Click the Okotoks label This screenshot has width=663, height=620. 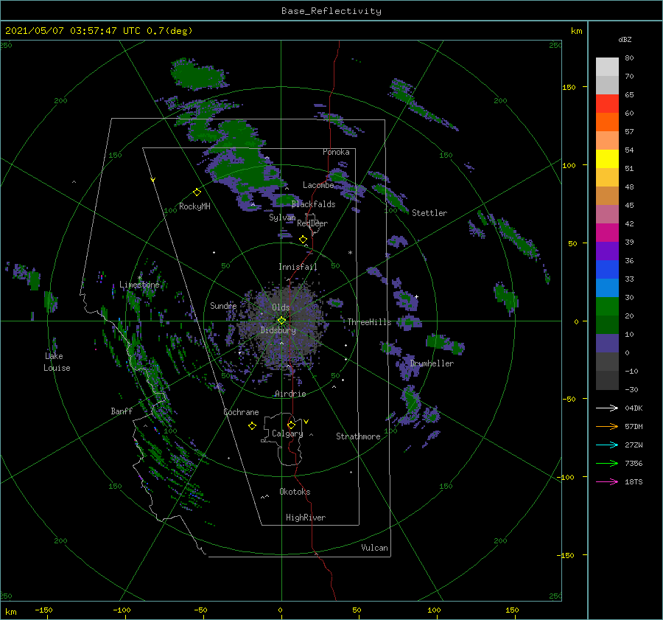pos(295,492)
